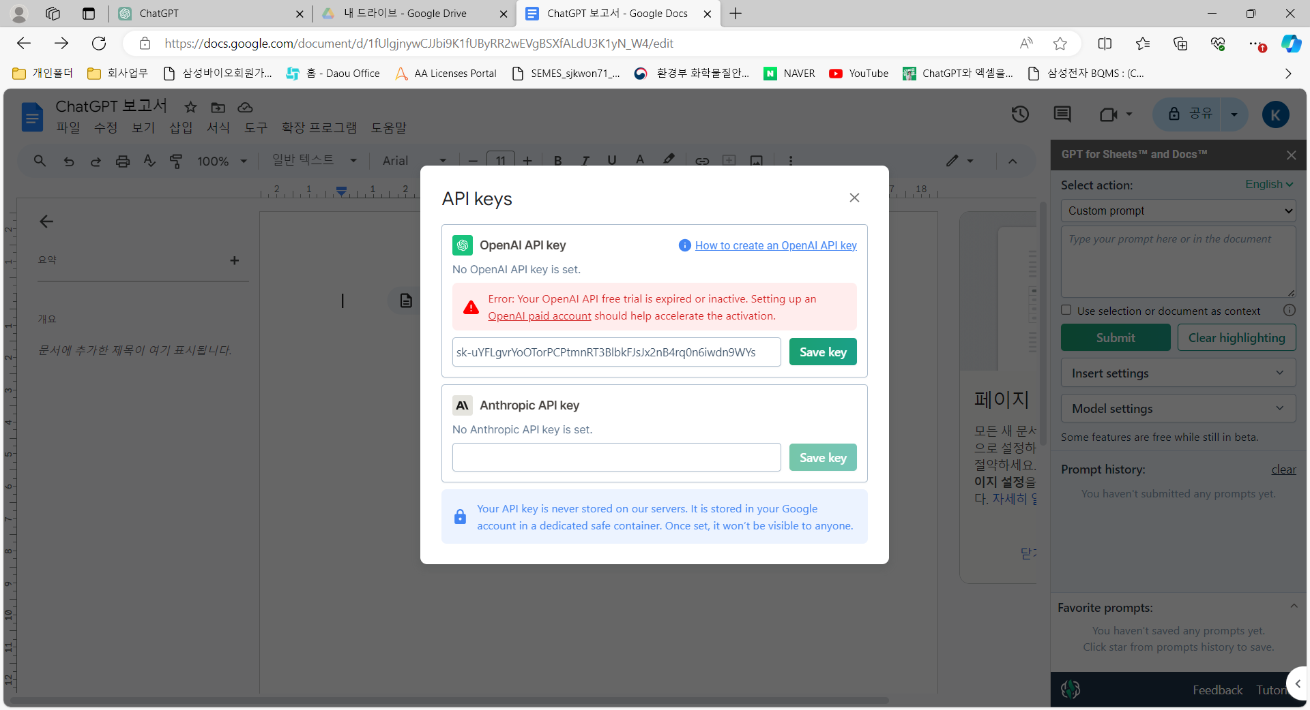Focus the OpenAI API key input field

616,352
